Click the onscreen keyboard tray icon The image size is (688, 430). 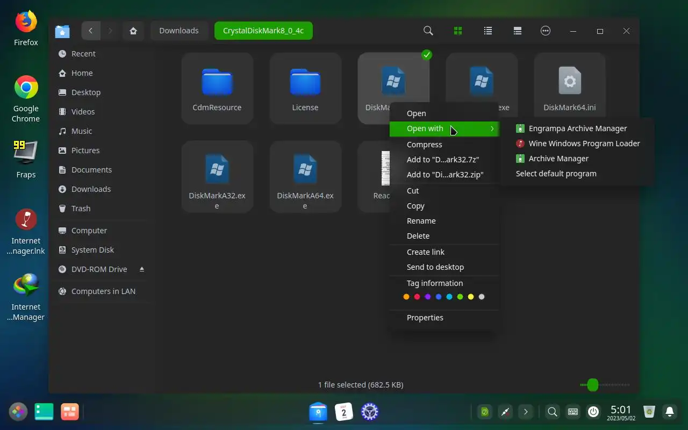pyautogui.click(x=573, y=412)
